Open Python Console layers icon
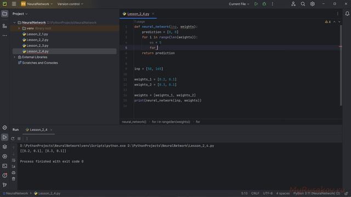Image resolution: width=351 pixels, height=197 pixels. point(4,147)
